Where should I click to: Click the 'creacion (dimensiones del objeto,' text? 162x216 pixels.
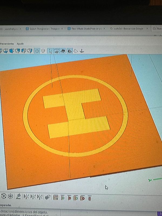click(24, 211)
